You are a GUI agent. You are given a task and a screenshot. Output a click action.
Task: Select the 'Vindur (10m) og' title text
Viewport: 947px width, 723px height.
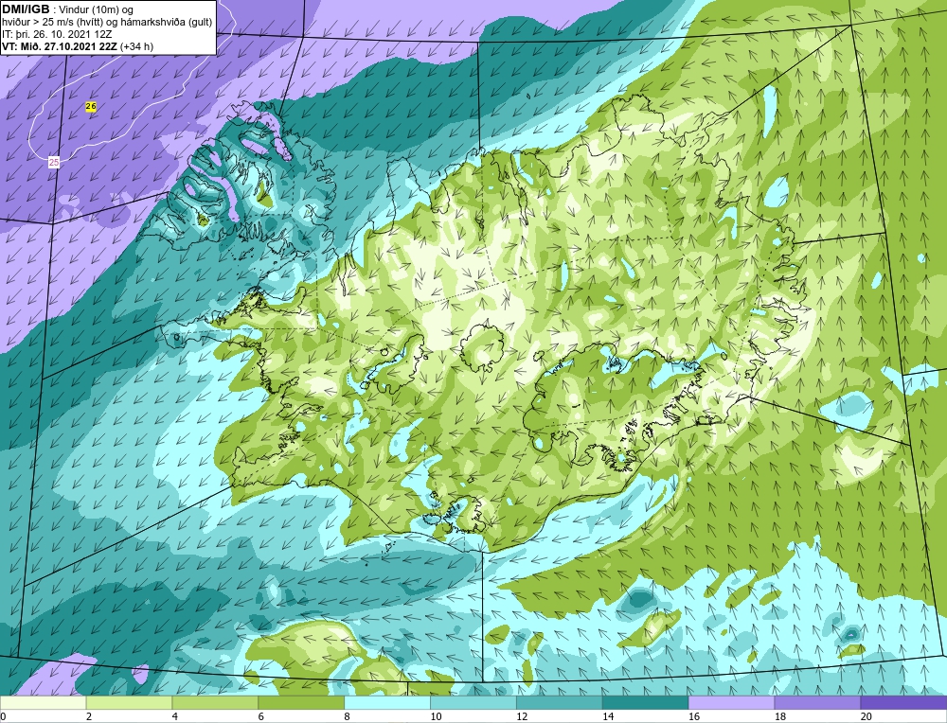coord(97,9)
